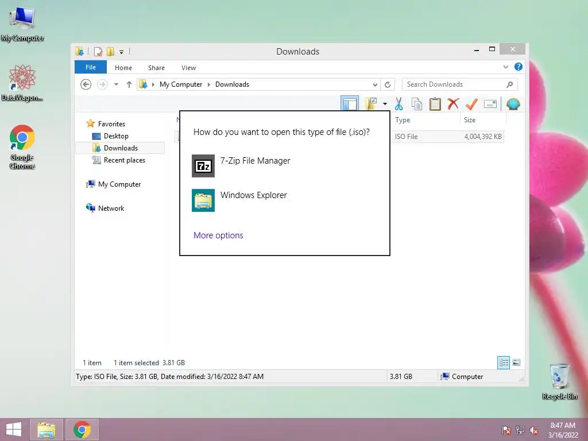This screenshot has width=588, height=441.
Task: Go up one folder level
Action: point(129,84)
